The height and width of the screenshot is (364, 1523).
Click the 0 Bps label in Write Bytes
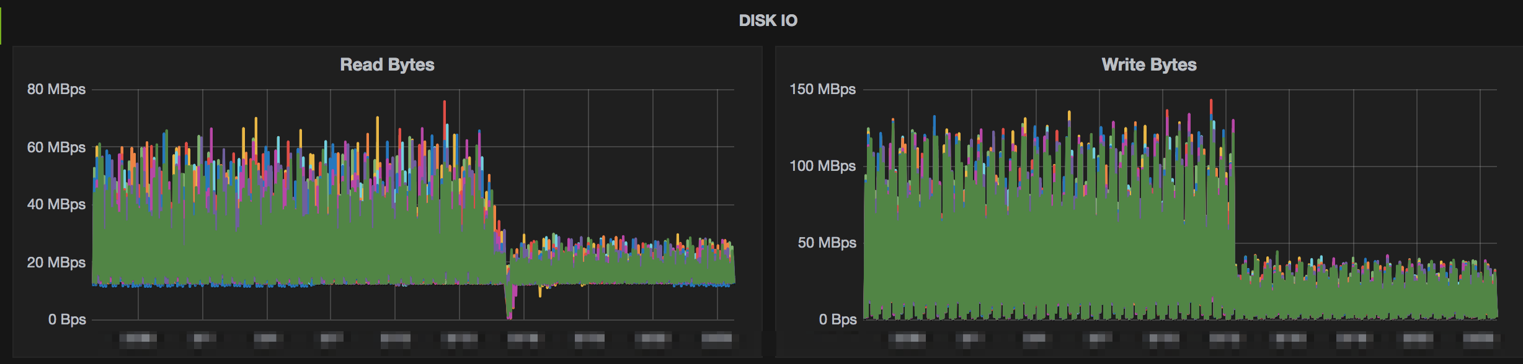pyautogui.click(x=838, y=319)
